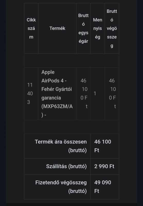This screenshot has width=143, height=206.
Task: Select the MXP63ZM/A model code text
Action: [x=57, y=111]
